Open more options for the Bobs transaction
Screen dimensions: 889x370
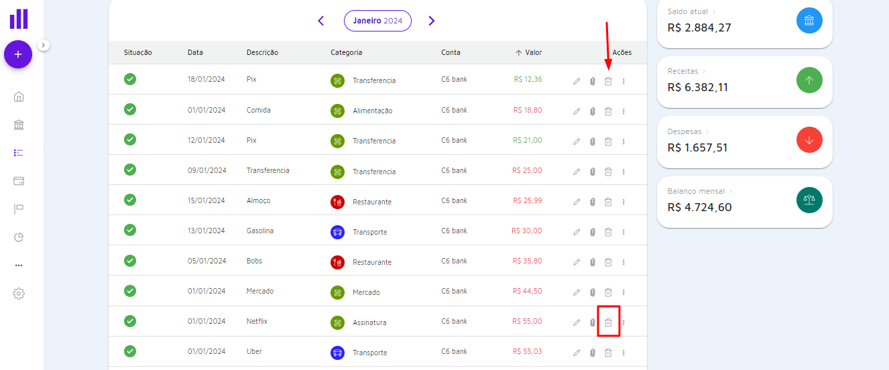[x=624, y=262]
